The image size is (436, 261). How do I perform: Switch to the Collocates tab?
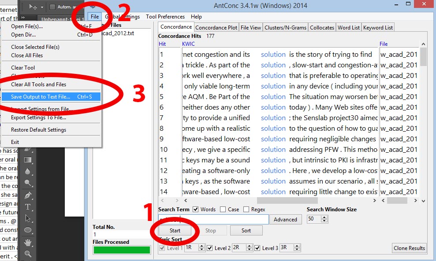click(x=322, y=27)
